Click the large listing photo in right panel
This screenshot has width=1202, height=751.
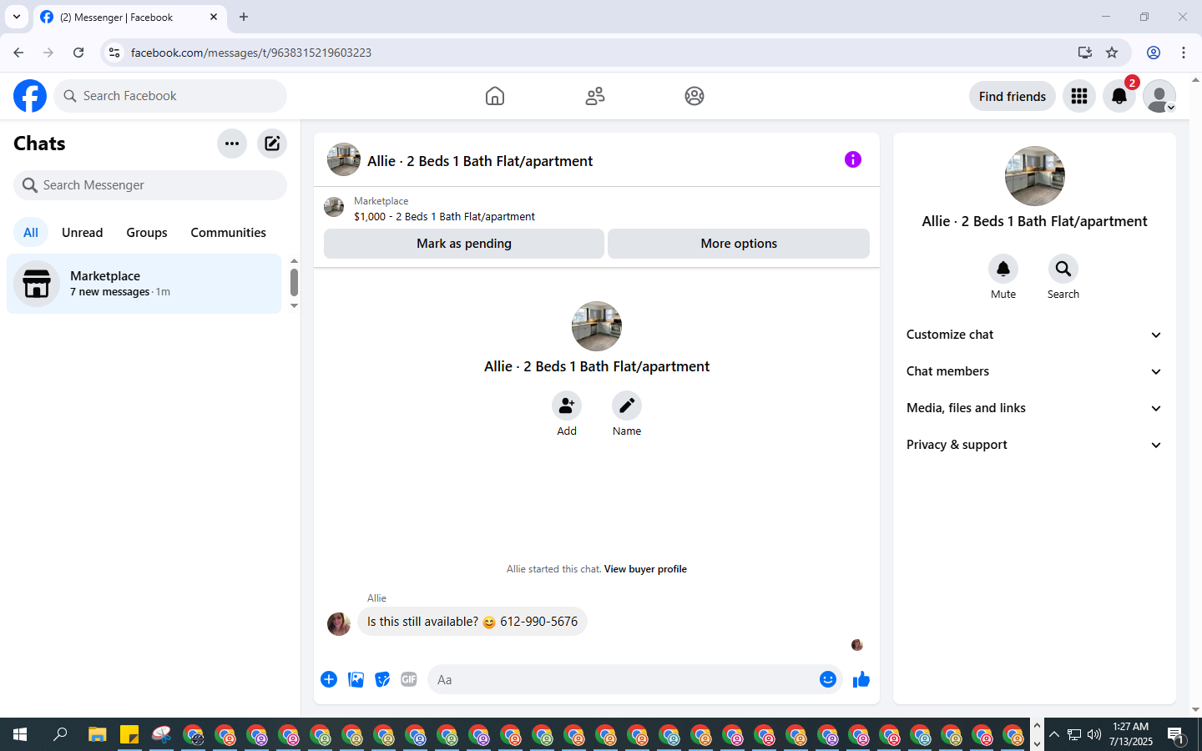(x=1035, y=176)
